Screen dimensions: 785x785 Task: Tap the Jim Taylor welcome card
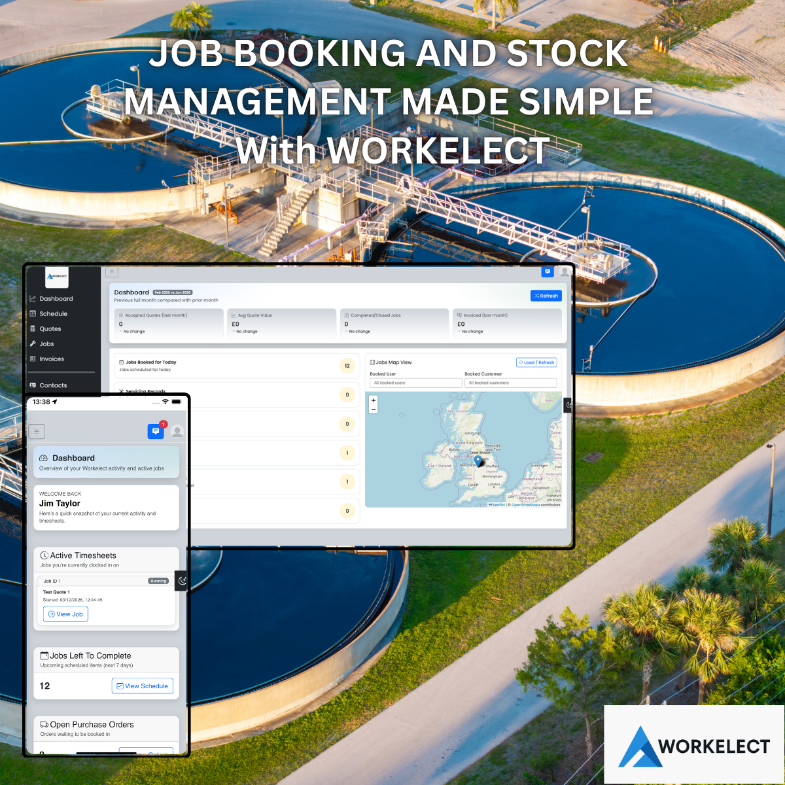[x=106, y=508]
